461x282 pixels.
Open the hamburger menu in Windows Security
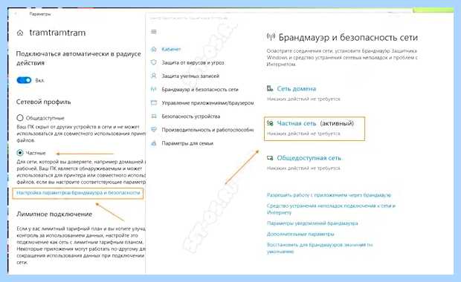click(154, 31)
